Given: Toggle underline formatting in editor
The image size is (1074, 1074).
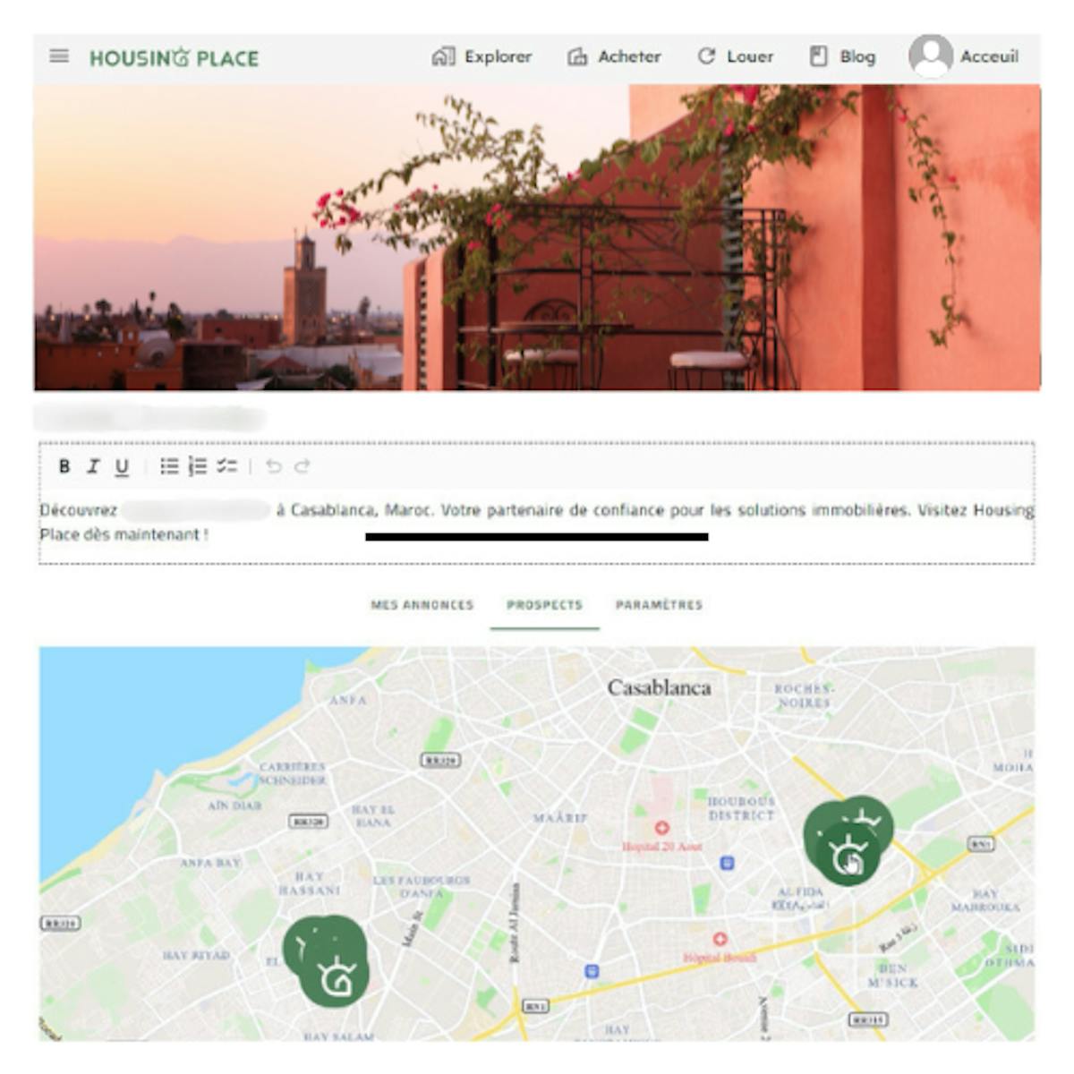Looking at the screenshot, I should [122, 467].
